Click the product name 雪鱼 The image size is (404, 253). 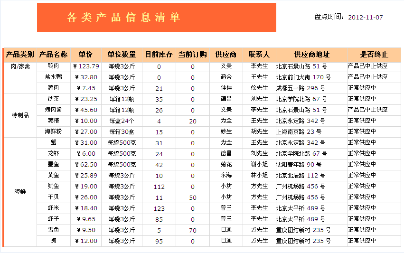[x=53, y=230]
